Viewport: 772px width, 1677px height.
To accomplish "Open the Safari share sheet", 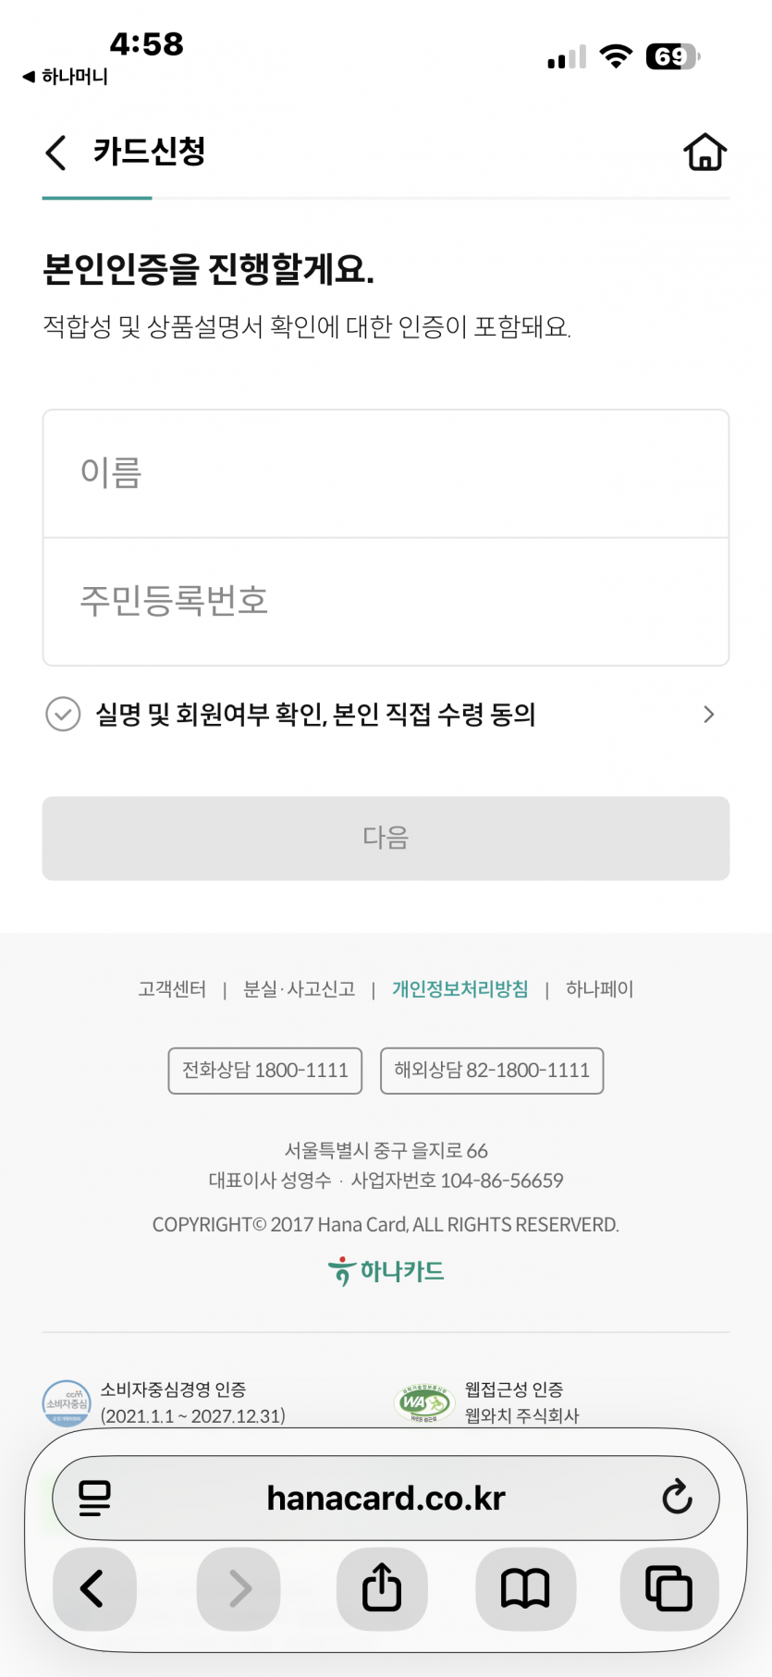I will point(382,1588).
